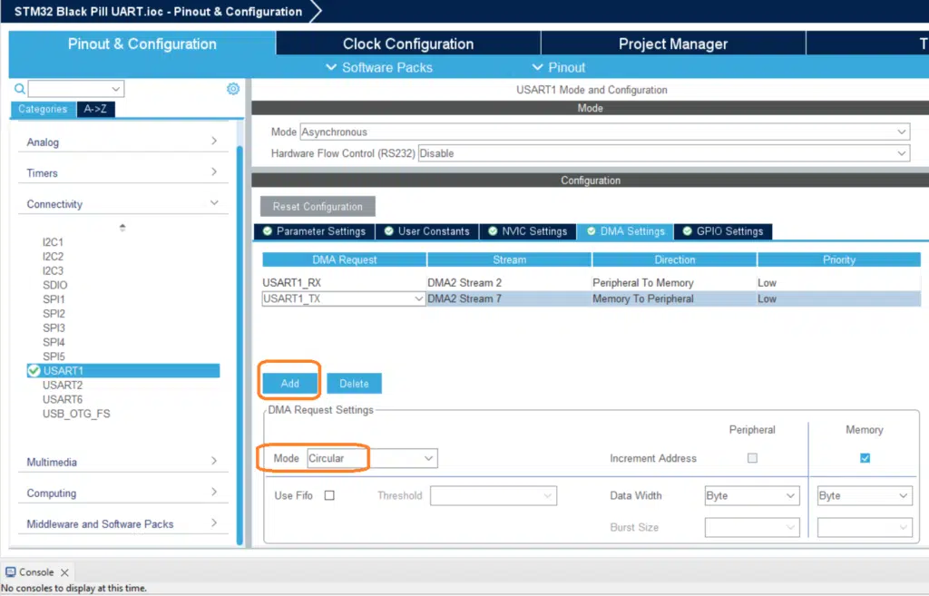
Task: Click the categories panel vertical scrollbar
Action: pyautogui.click(x=240, y=344)
